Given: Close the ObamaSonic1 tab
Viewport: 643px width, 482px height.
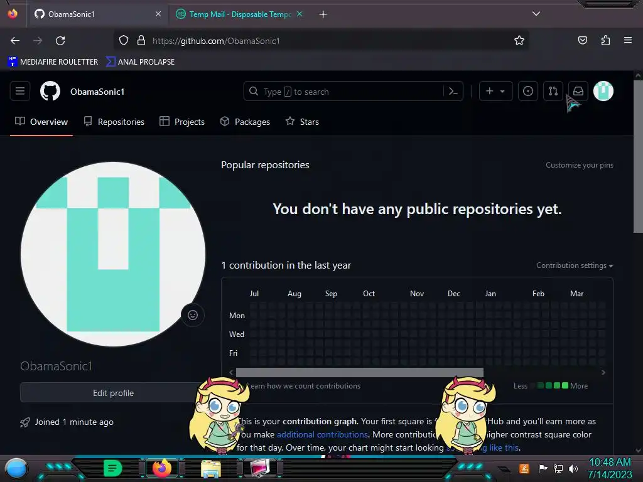Looking at the screenshot, I should point(158,14).
